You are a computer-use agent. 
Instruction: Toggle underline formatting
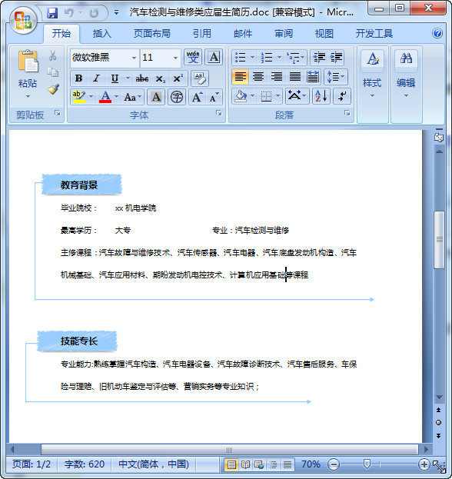(x=115, y=78)
